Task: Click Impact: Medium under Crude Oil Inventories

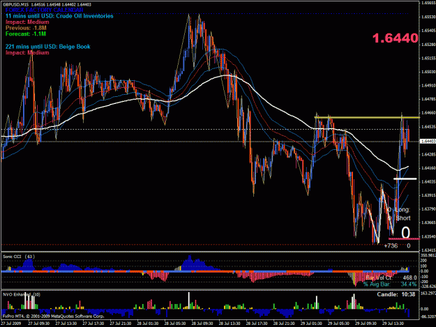Action: 27,22
